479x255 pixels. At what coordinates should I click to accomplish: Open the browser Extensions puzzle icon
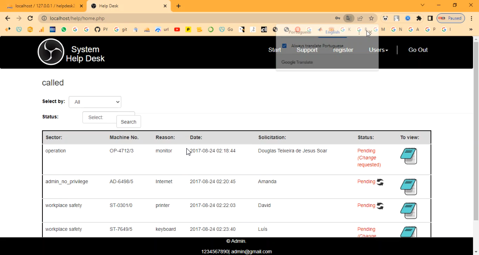point(419,18)
